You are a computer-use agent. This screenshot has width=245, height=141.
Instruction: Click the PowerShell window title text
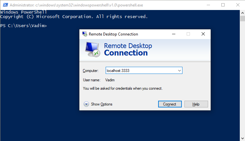76,5
